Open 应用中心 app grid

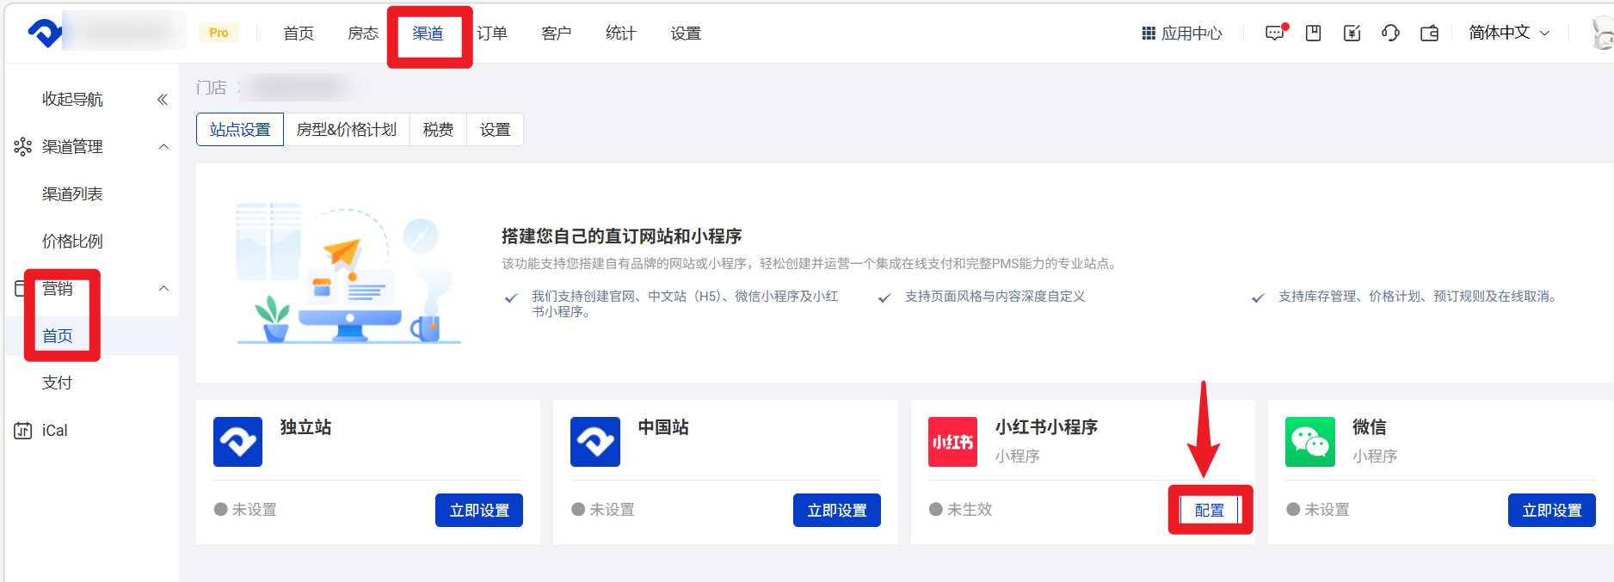click(1182, 34)
